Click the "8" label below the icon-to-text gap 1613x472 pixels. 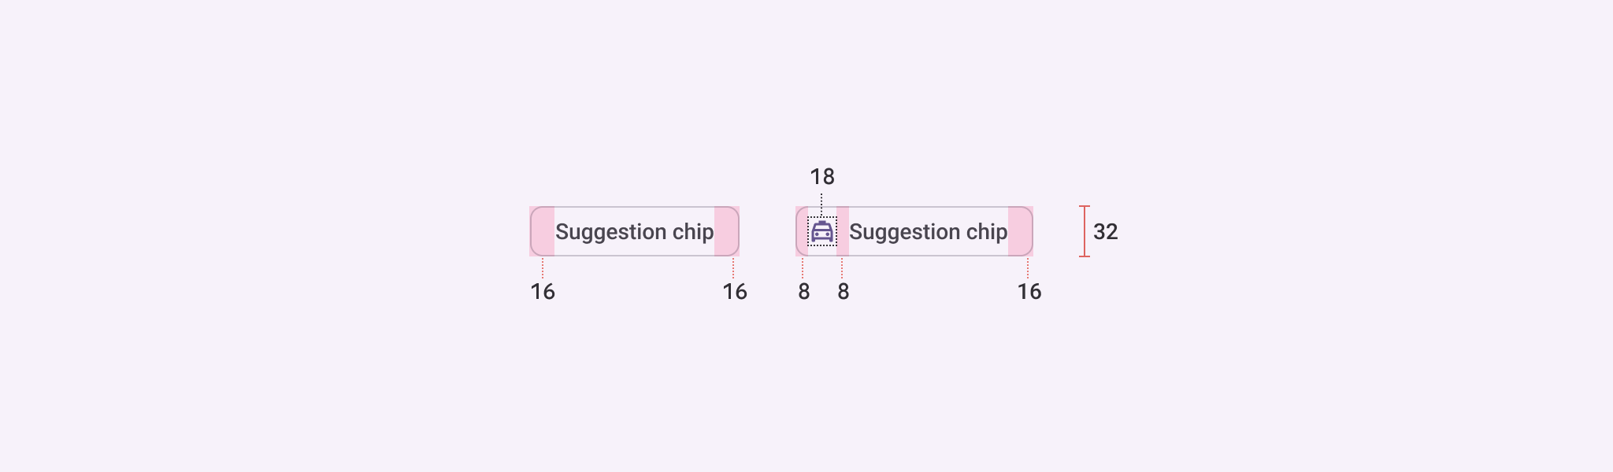[x=843, y=292]
